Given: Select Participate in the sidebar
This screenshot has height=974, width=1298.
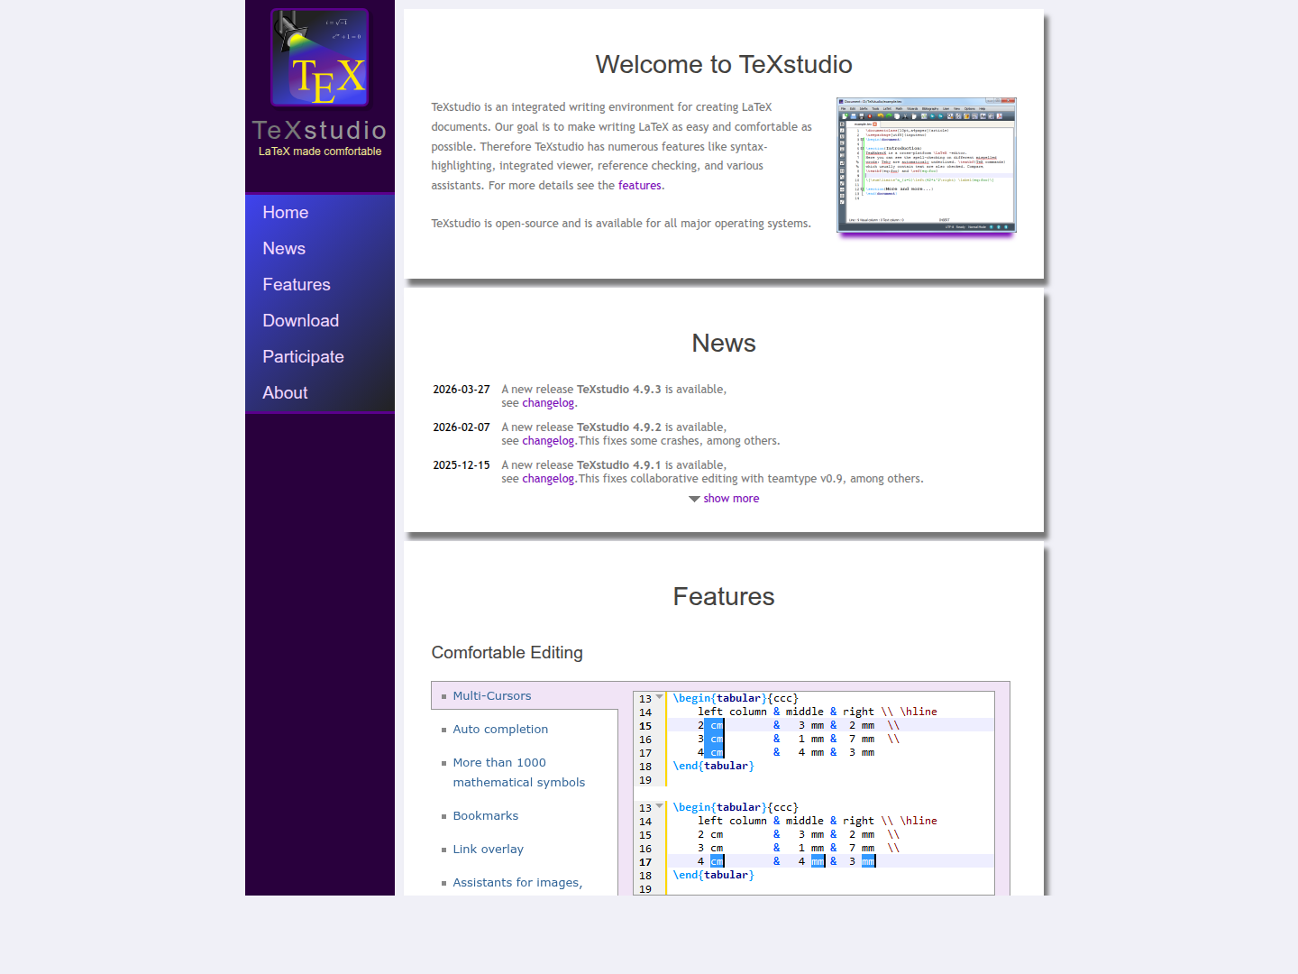Looking at the screenshot, I should click(320, 357).
